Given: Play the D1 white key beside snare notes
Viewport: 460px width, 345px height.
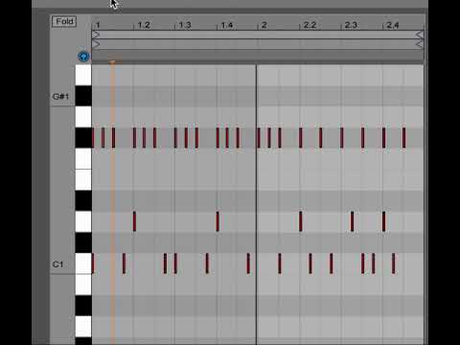Looking at the screenshot, I should [83, 221].
